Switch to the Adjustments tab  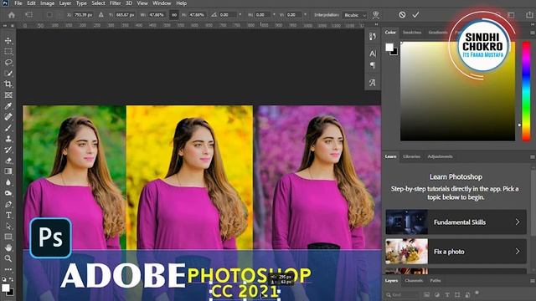click(x=440, y=156)
